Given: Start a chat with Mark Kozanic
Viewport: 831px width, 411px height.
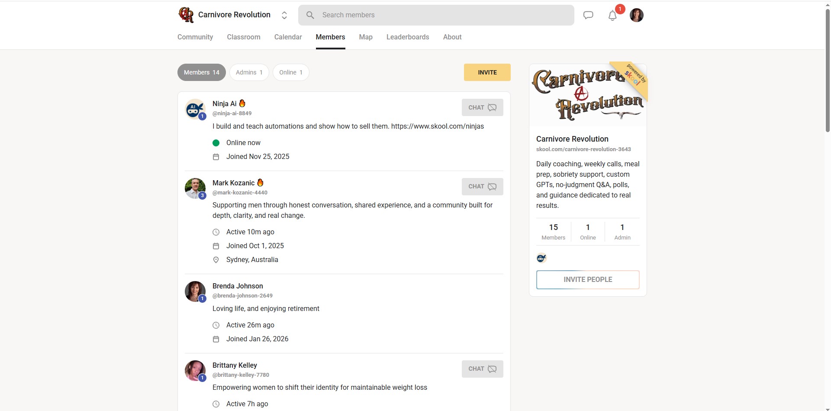Looking at the screenshot, I should [482, 187].
